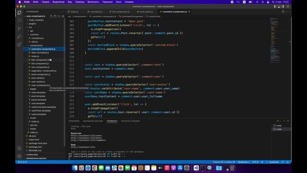Expand the ВРЕМЕННАЯ ШКАЛА timeline section
This screenshot has height=173, width=307.
(36, 158)
